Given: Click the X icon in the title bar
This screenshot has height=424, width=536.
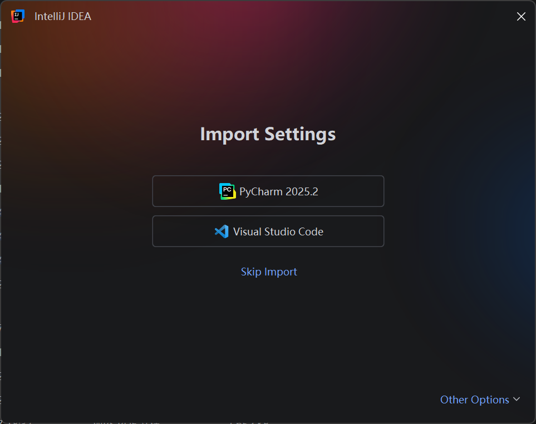Looking at the screenshot, I should point(521,16).
